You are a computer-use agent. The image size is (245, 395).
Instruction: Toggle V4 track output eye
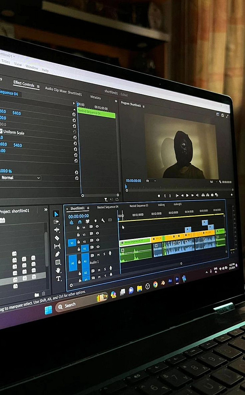97,226
